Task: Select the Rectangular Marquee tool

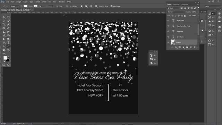Action: pos(8,17)
